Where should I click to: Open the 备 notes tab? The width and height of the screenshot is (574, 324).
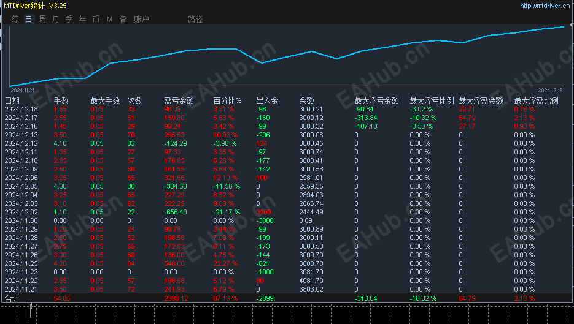[x=123, y=19]
